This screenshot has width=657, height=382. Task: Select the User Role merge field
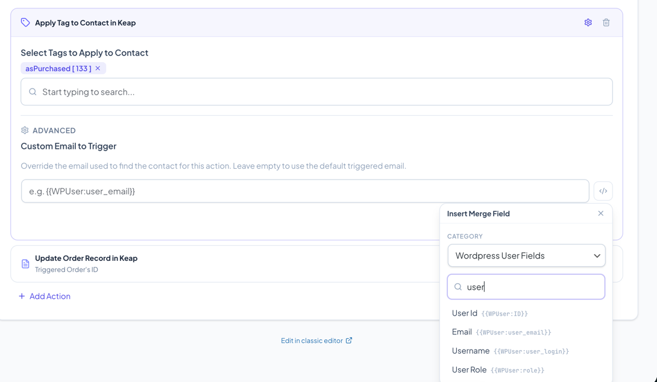(469, 369)
